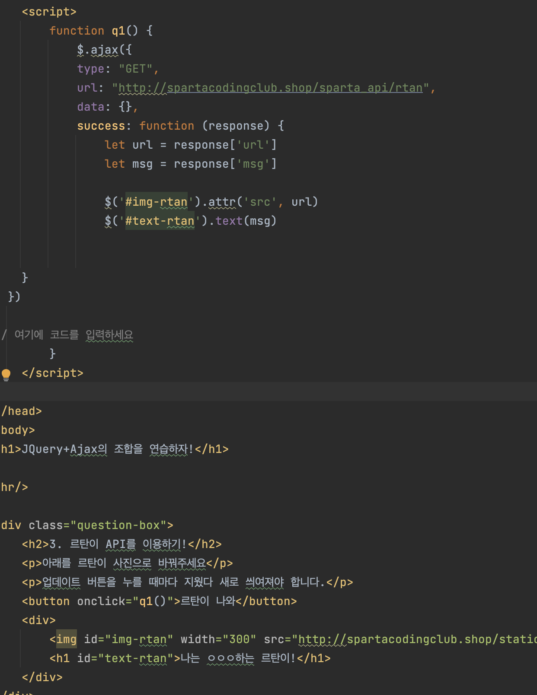This screenshot has width=537, height=695.
Task: Click the h1 'JQuery+Ajax의 조합을 연습하자!' line
Action: [115, 449]
